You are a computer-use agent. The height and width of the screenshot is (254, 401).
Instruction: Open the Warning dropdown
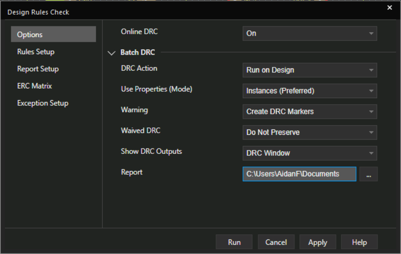(x=310, y=111)
